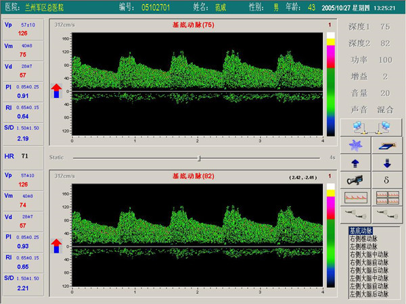Click the 深度1 value 75
The height and width of the screenshot is (304, 406).
click(x=385, y=26)
